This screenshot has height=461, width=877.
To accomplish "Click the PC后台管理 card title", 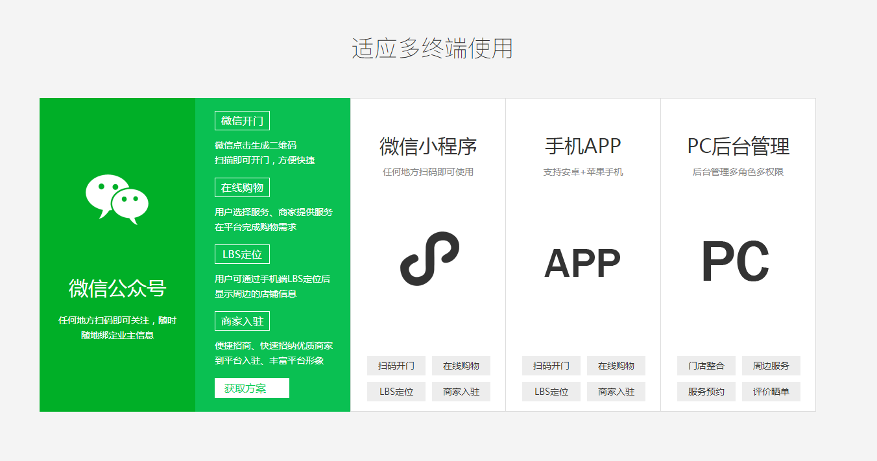I will point(738,146).
